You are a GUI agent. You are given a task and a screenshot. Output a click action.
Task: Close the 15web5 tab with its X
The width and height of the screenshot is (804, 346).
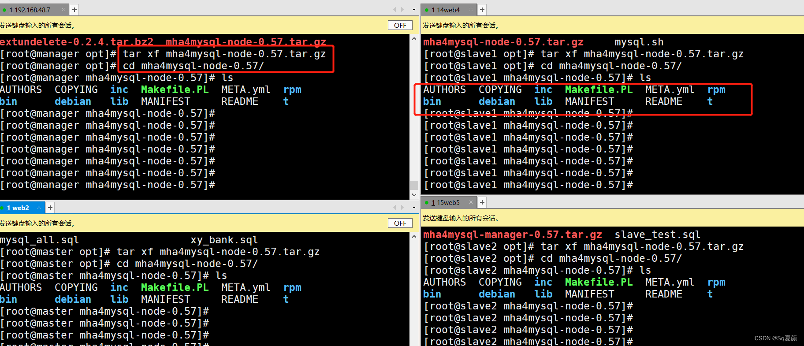pyautogui.click(x=471, y=202)
